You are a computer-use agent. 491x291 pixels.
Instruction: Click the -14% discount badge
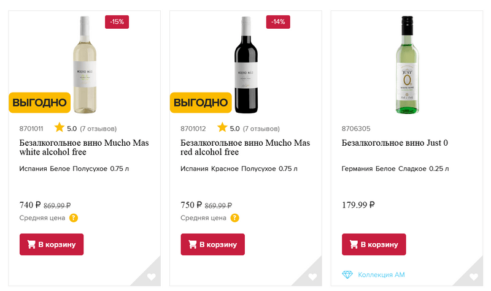[x=278, y=21]
